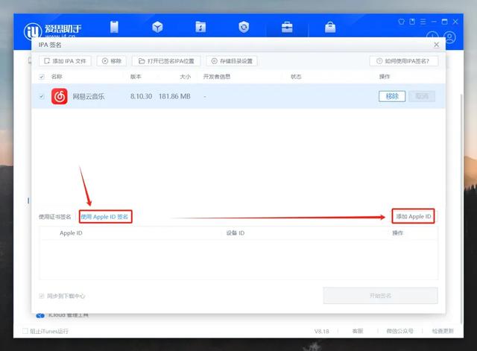
Task: Click 打开已签名IPA位置 button
Action: coord(166,61)
